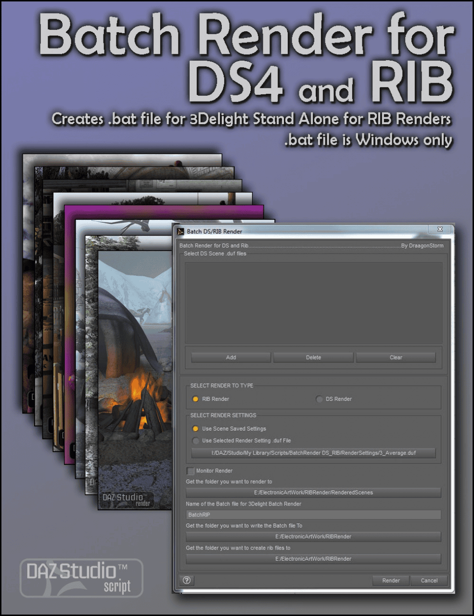Select the folder to create rib files to
Viewport: 474px width, 616px height.
click(313, 559)
